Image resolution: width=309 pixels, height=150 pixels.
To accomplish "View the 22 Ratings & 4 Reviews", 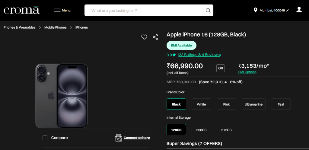I will pos(199,55).
